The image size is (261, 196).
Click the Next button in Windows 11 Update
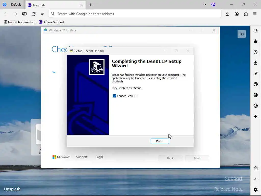click(x=197, y=158)
